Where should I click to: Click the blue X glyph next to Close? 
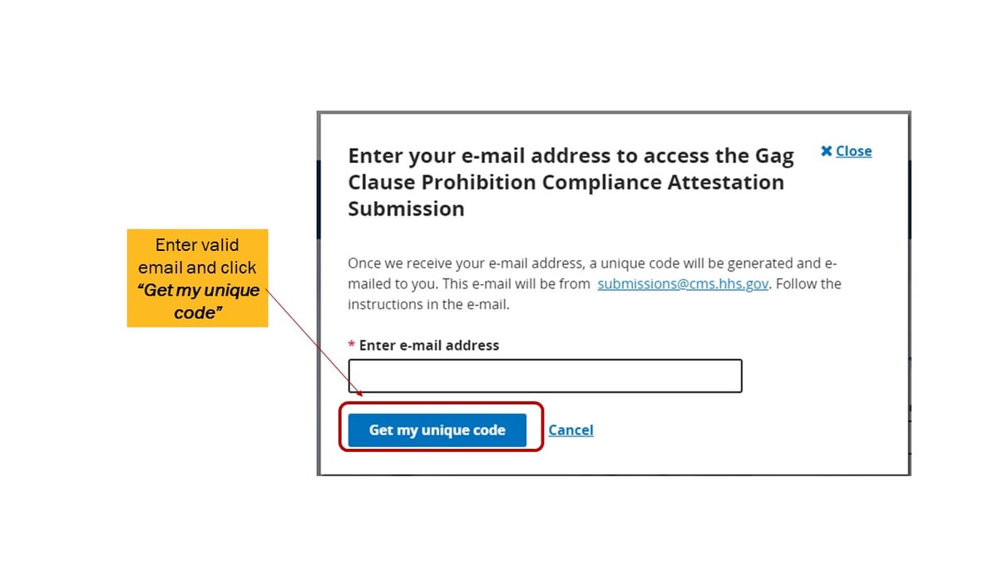pos(827,150)
